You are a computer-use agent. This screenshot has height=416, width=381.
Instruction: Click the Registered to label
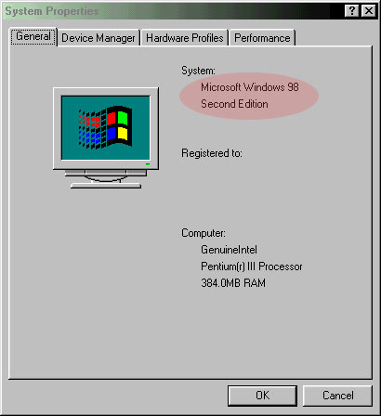212,153
